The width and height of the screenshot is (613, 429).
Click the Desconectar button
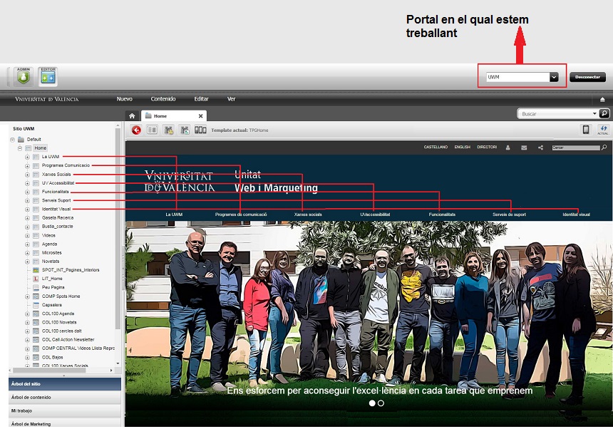coord(587,77)
